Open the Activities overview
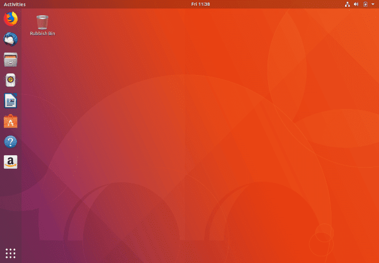Viewport: 379px width, 263px height. (15, 5)
